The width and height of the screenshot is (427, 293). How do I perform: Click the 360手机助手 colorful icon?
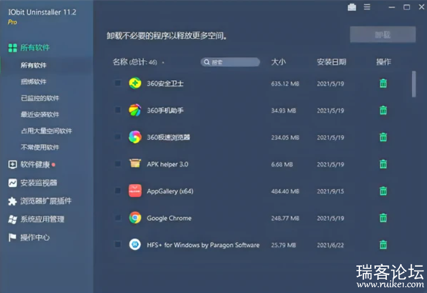point(135,110)
